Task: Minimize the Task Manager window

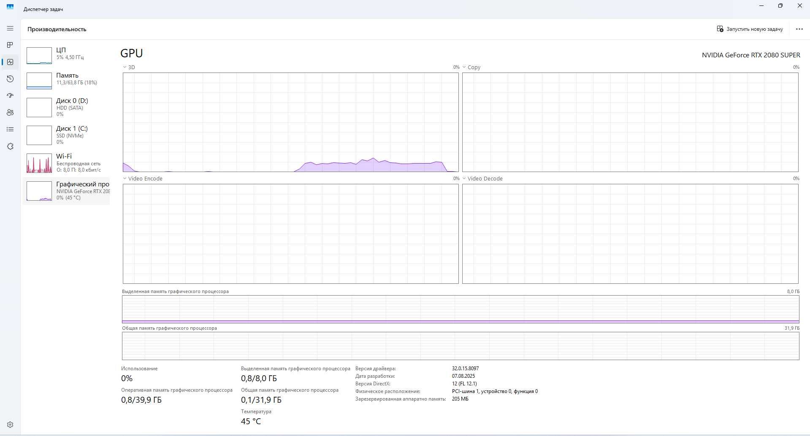Action: click(762, 6)
